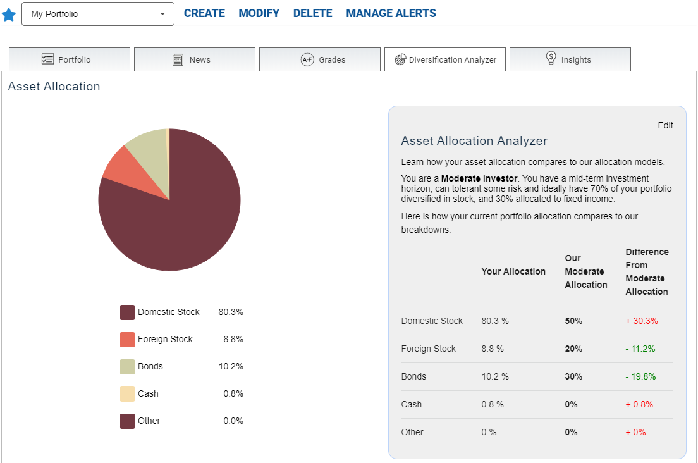Click the blue favorite star icon
This screenshot has width=698, height=463.
(x=9, y=15)
